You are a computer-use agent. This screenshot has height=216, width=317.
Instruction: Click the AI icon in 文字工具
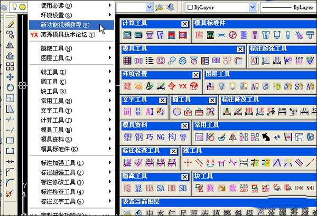[x=150, y=112]
